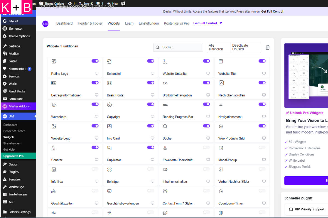Image resolution: width=328 pixels, height=218 pixels.
Task: Click the trash icon next to Deactivate Unused
Action: click(268, 47)
